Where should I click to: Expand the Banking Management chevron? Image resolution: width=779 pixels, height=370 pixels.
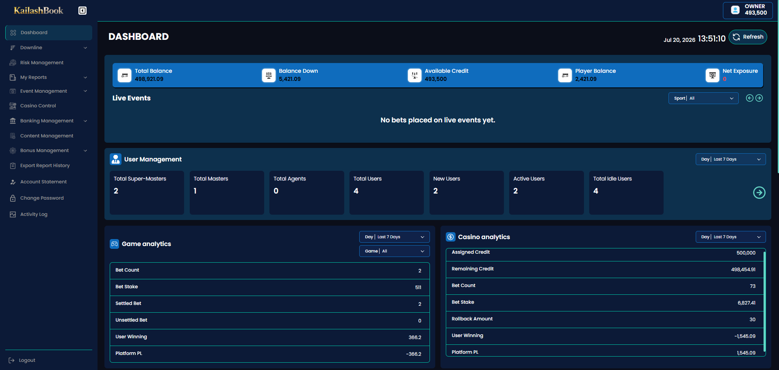pyautogui.click(x=85, y=121)
